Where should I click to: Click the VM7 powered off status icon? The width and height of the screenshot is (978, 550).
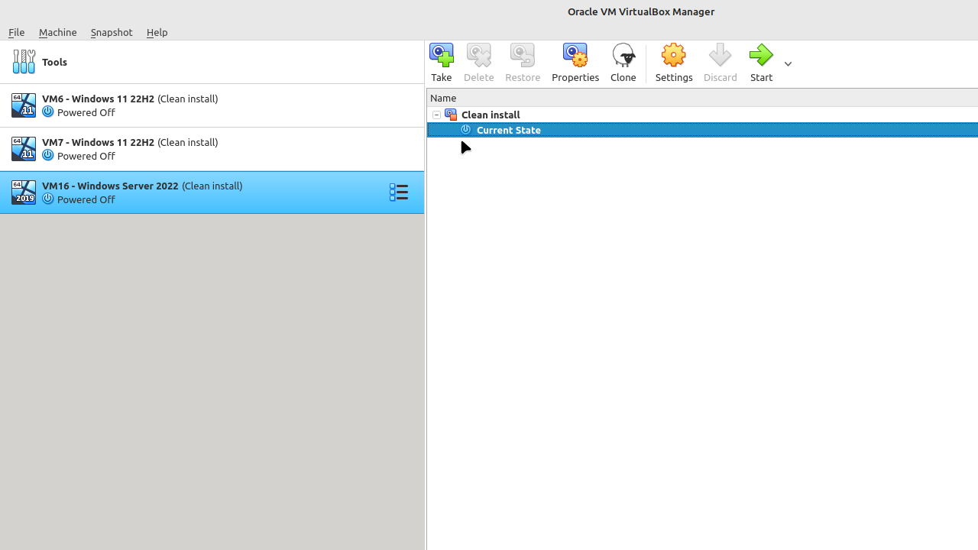48,156
